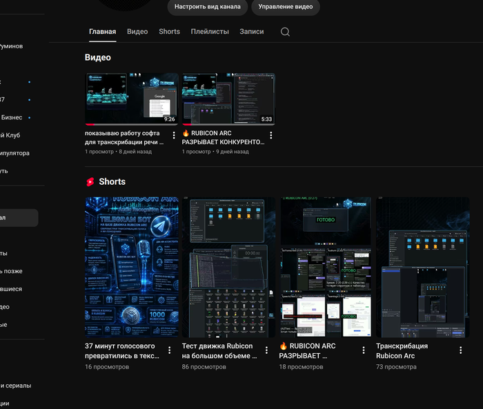The height and width of the screenshot is (409, 483).
Task: Open sidebar item ending in 'Бизнес'
Action: 11,117
